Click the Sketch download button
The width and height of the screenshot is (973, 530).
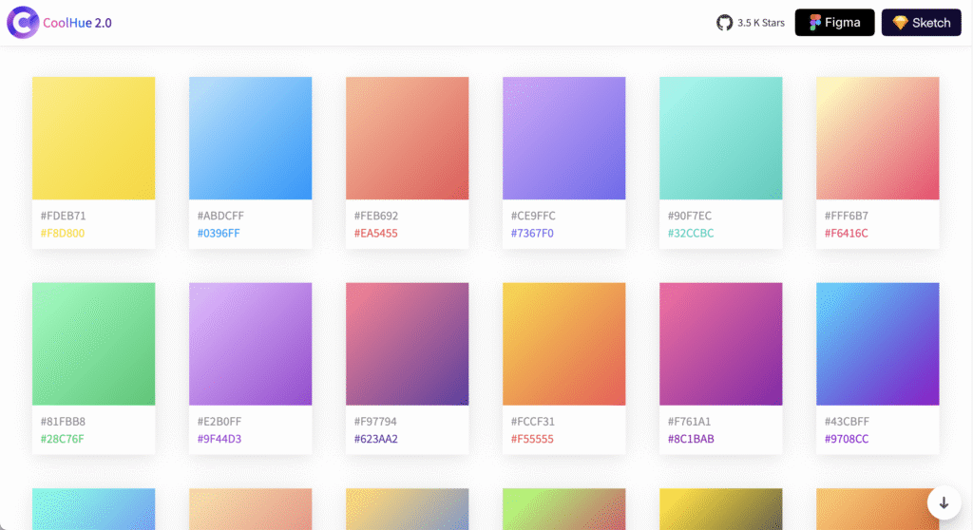click(922, 23)
